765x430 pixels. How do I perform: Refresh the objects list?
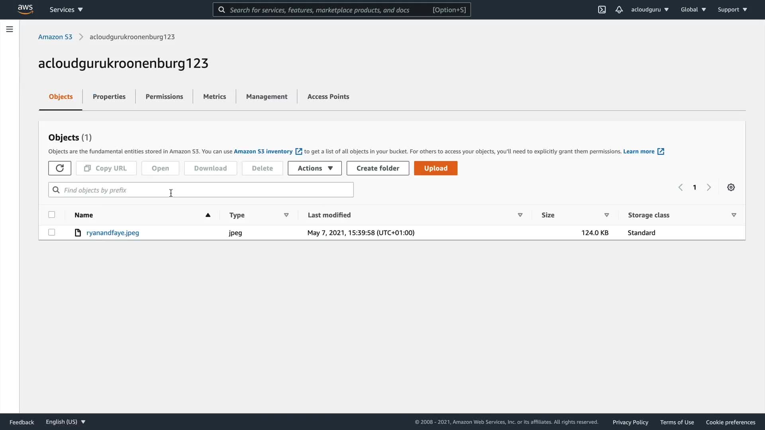(x=60, y=168)
